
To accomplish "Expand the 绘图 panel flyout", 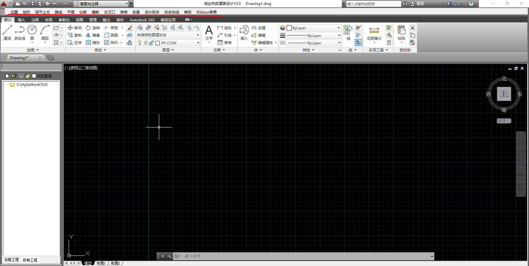I will click(x=33, y=50).
